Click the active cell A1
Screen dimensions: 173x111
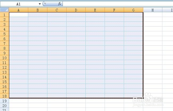click(x=19, y=15)
